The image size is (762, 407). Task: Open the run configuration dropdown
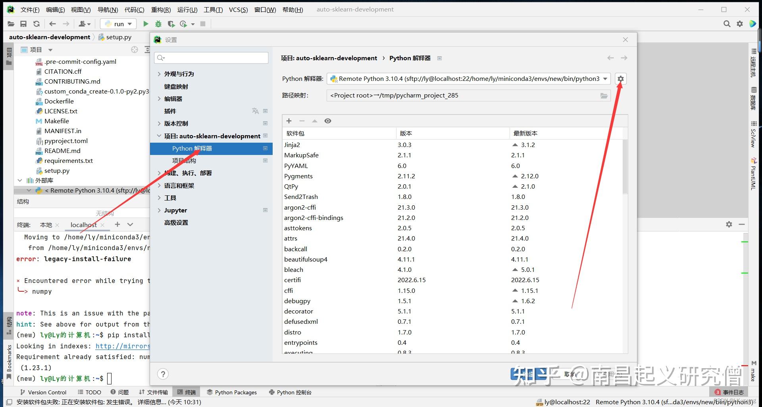click(119, 24)
